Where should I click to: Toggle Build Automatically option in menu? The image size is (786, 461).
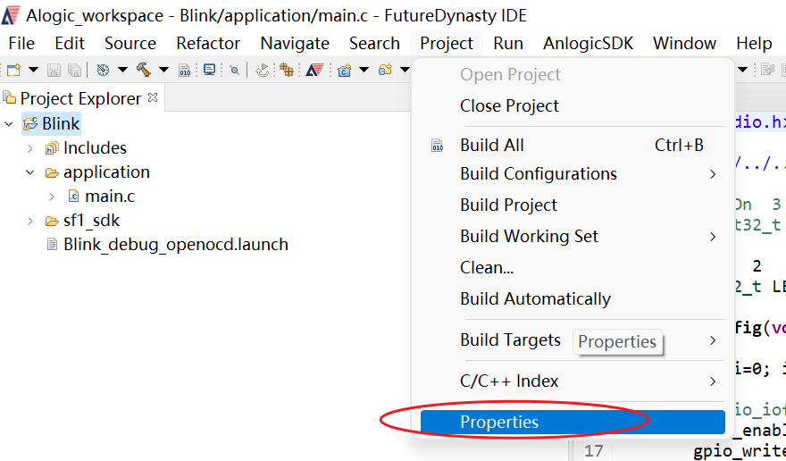pos(535,299)
